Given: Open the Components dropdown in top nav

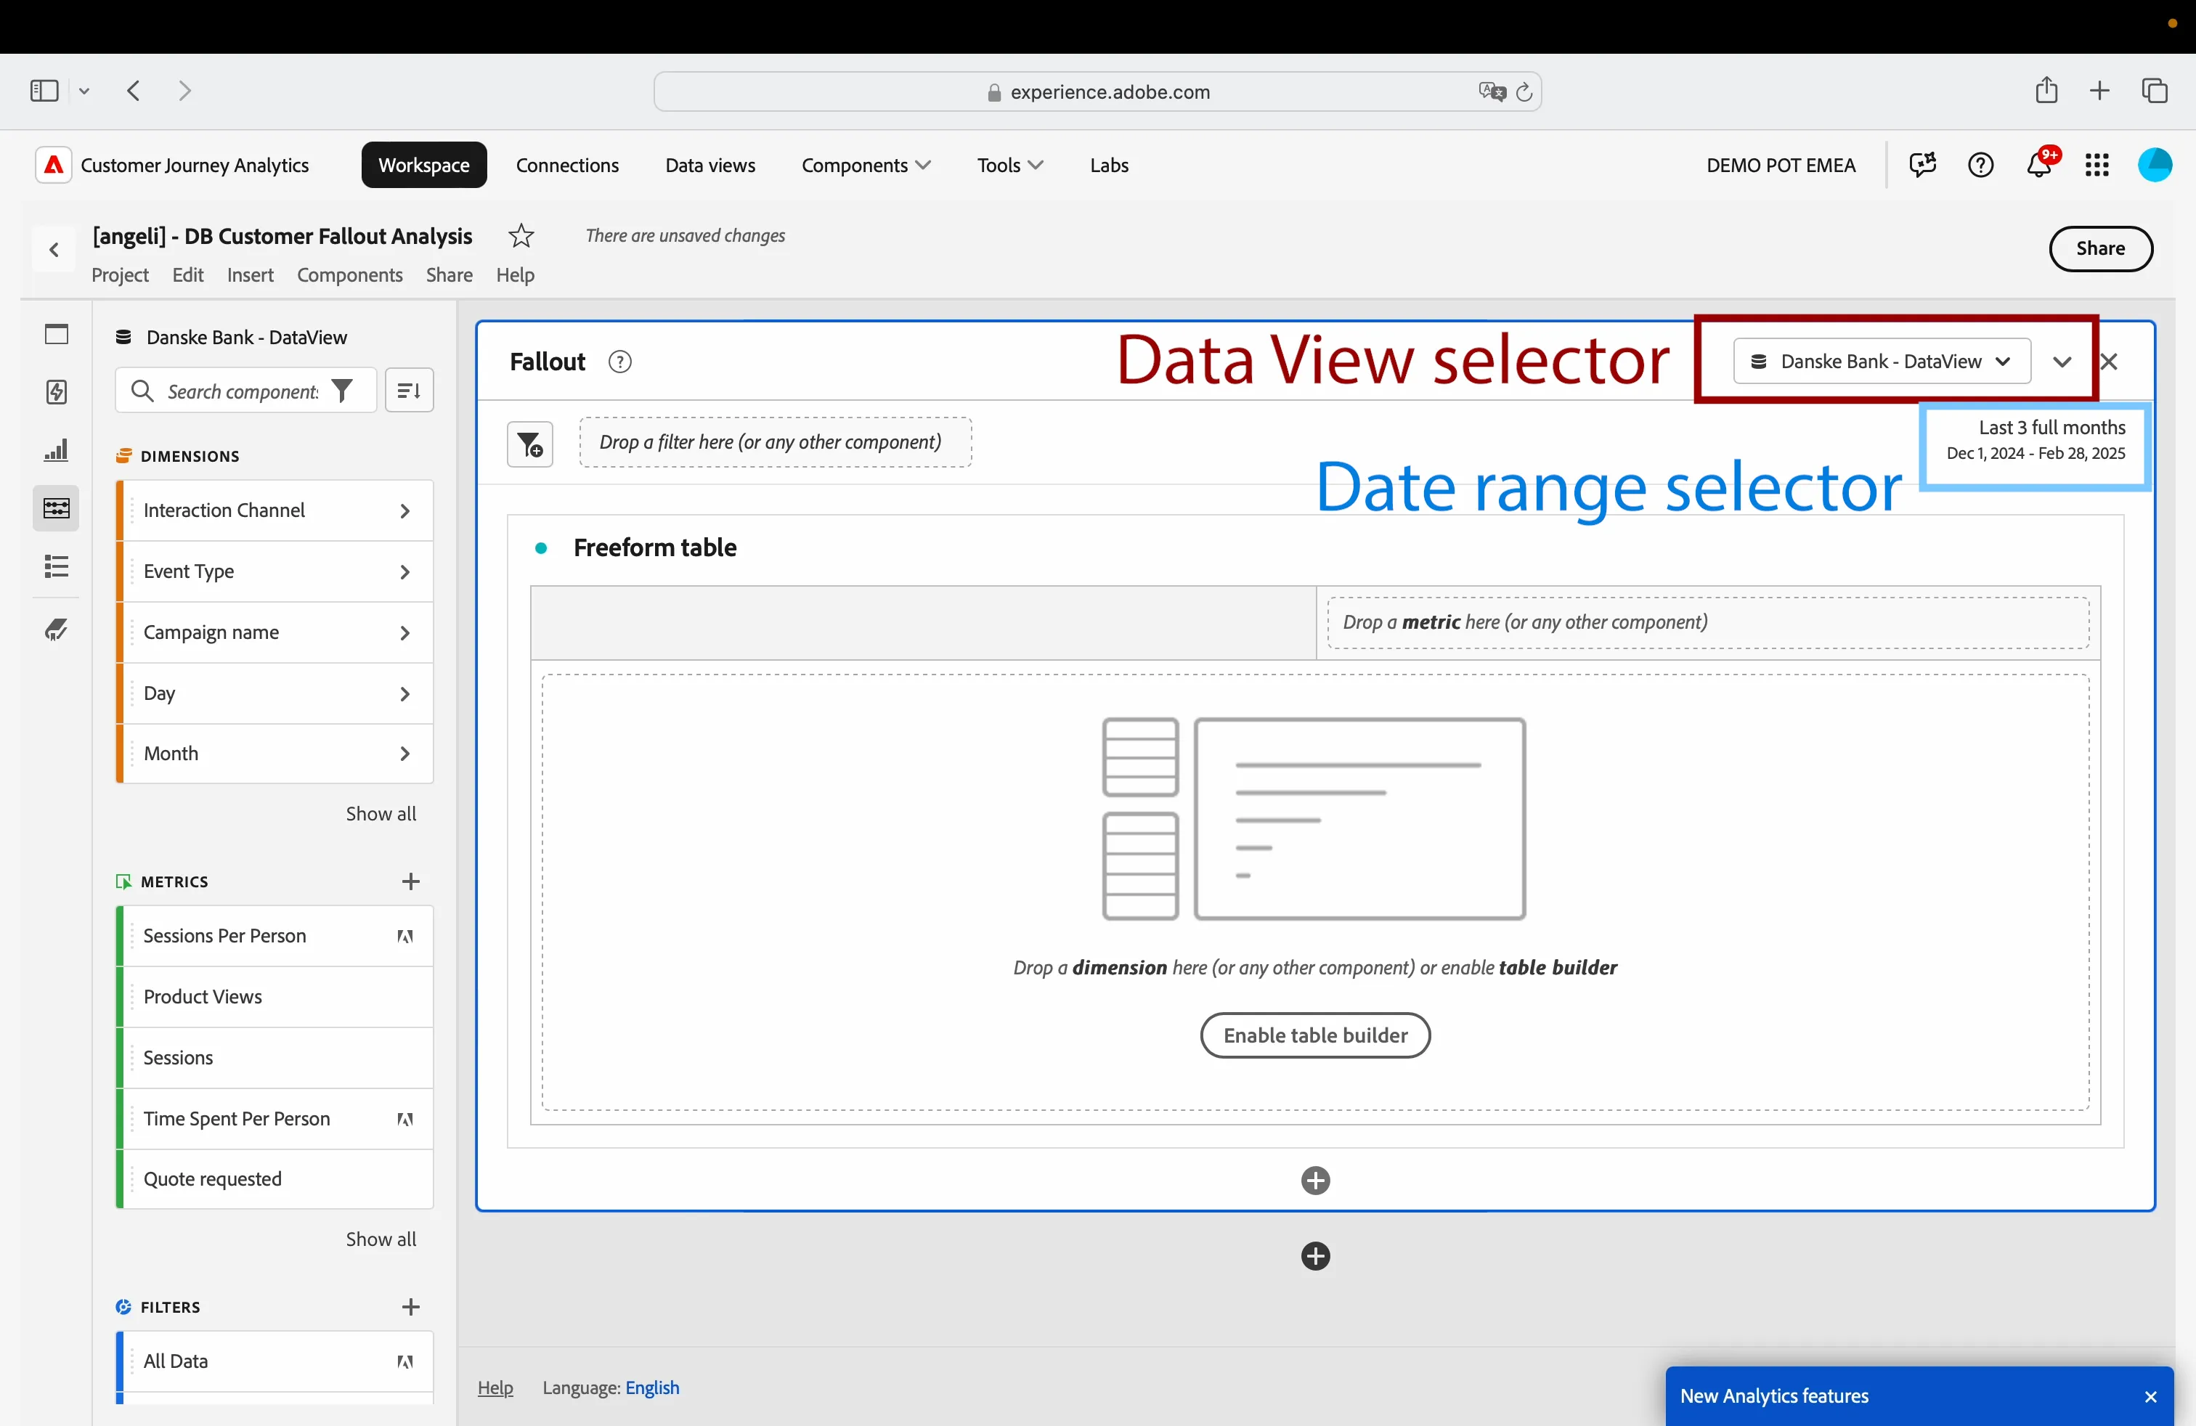Looking at the screenshot, I should [866, 165].
